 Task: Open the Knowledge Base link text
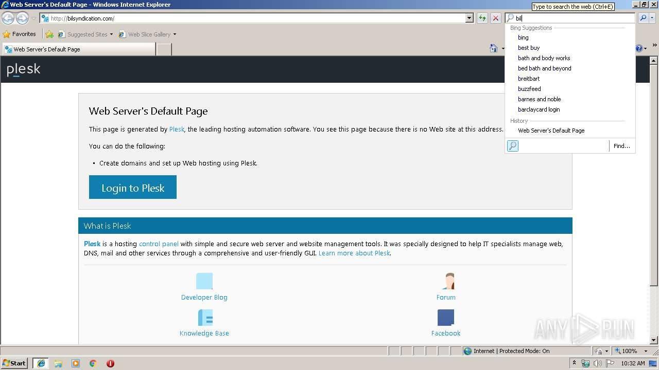(x=204, y=334)
